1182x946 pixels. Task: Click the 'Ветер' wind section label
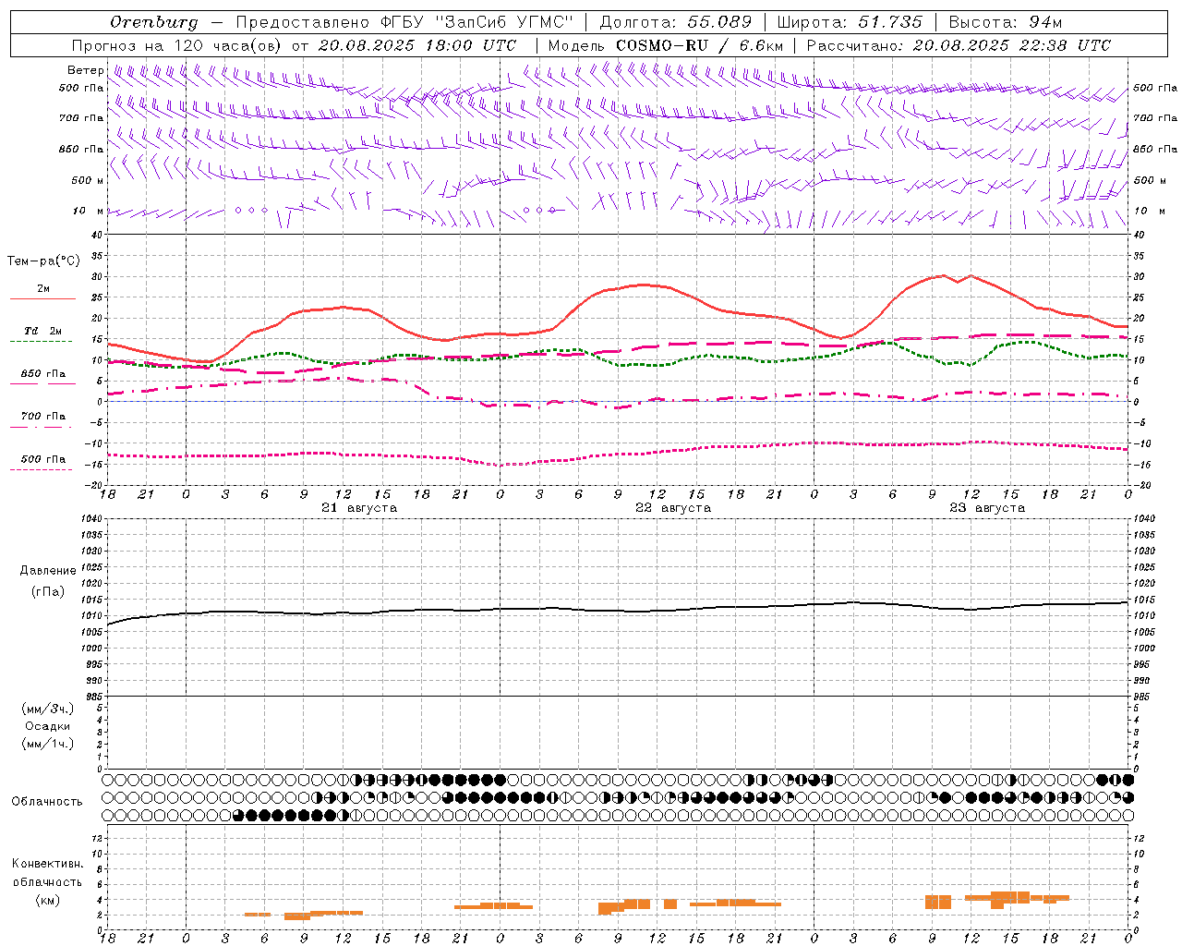click(x=86, y=70)
